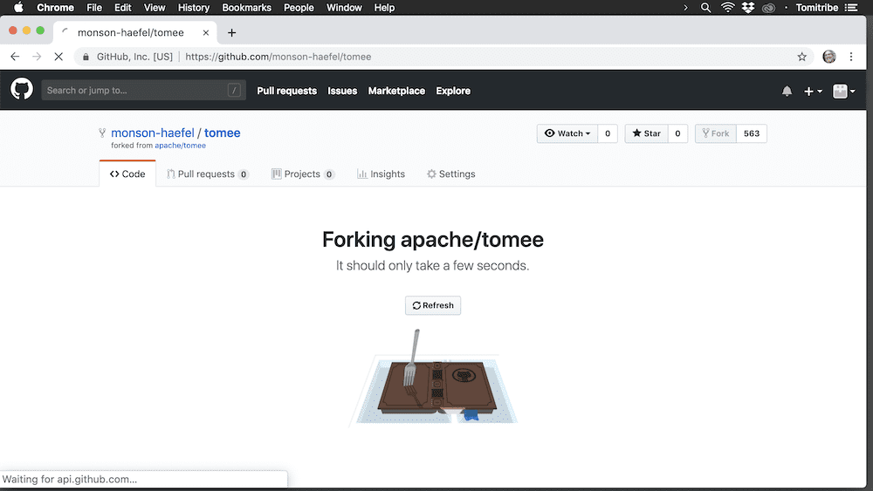The width and height of the screenshot is (873, 491).
Task: Open the View menu
Action: 155,8
